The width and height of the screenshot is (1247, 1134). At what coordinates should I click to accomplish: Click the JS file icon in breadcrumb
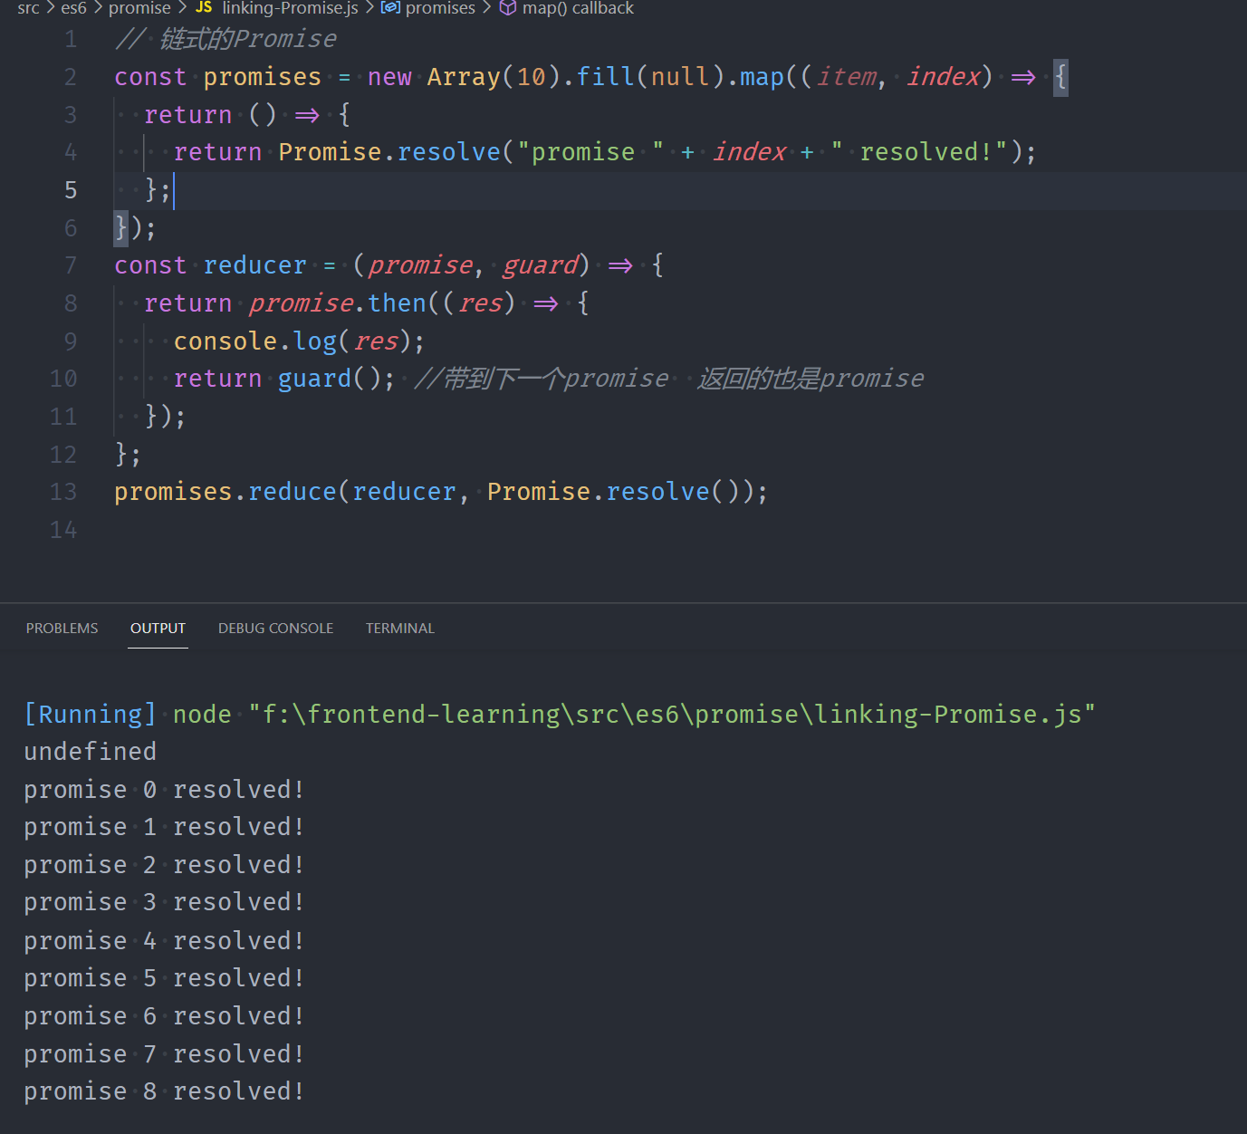(204, 7)
